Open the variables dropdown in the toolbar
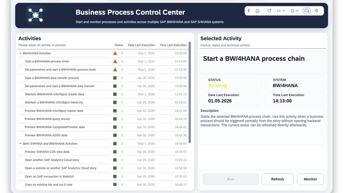 [x=281, y=11]
